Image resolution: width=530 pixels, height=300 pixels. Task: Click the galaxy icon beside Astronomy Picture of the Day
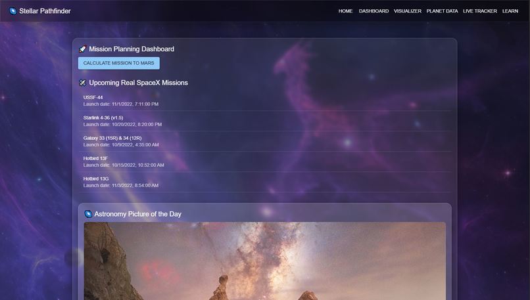tap(88, 214)
